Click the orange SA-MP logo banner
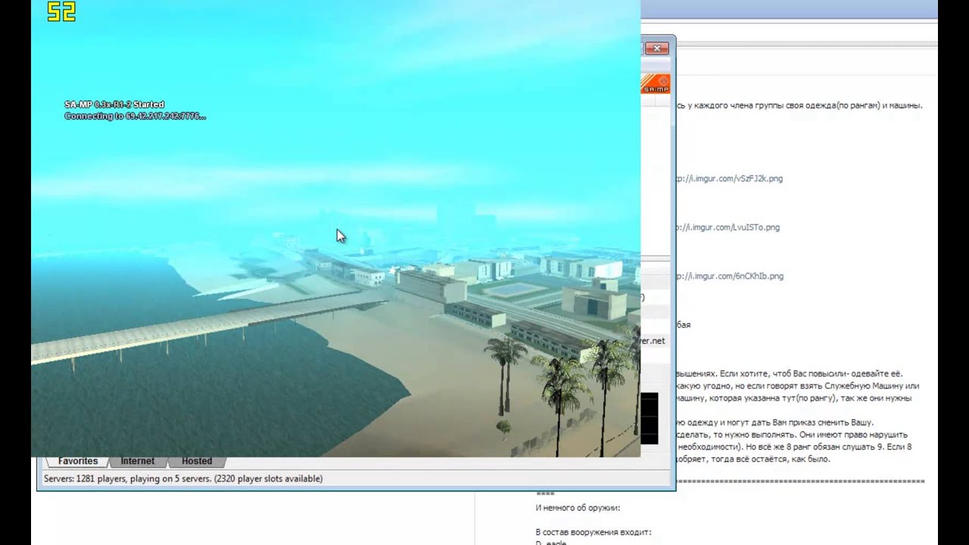Image resolution: width=969 pixels, height=545 pixels. pos(656,84)
